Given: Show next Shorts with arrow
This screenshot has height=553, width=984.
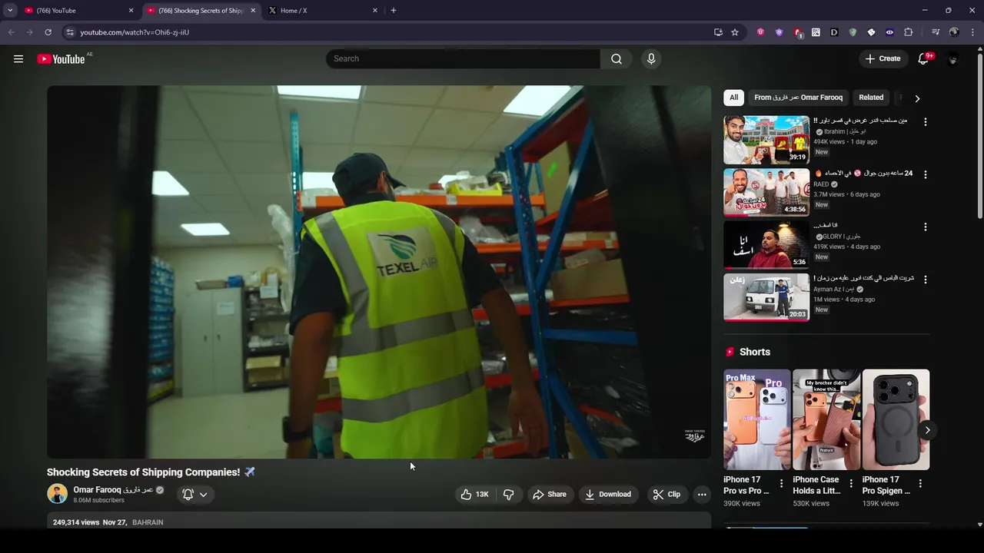Looking at the screenshot, I should 927,430.
